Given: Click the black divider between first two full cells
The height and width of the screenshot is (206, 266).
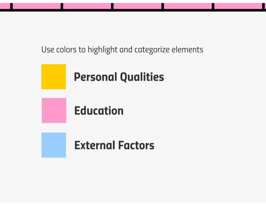Looking at the screenshot, I should click(x=62, y=6).
